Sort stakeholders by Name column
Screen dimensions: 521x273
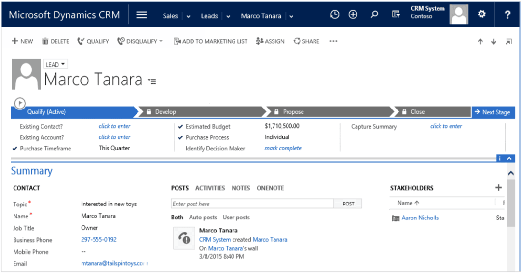coord(409,203)
